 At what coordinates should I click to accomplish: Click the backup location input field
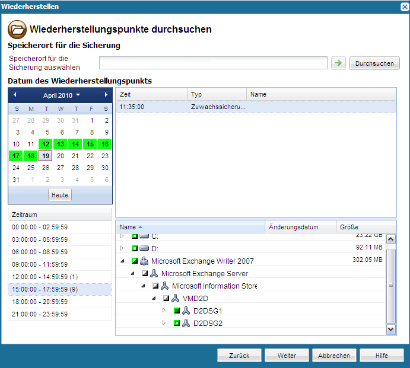pyautogui.click(x=213, y=63)
